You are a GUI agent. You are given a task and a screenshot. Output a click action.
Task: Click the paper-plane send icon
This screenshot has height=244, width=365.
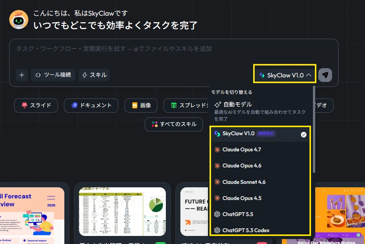pos(325,75)
